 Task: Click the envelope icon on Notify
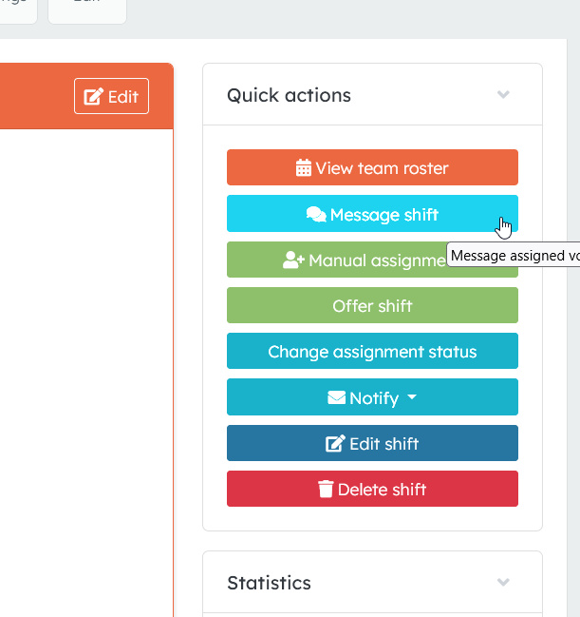[336, 398]
